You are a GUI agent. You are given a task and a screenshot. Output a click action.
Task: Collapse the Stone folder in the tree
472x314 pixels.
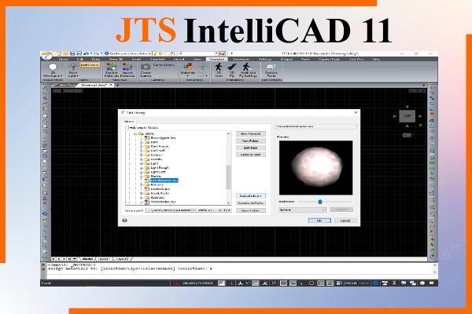pyautogui.click(x=135, y=133)
